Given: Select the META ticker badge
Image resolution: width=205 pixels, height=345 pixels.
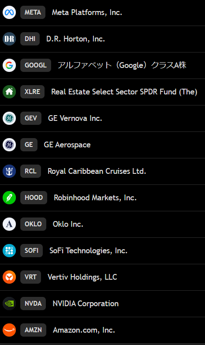Looking at the screenshot, I should click(x=33, y=12).
